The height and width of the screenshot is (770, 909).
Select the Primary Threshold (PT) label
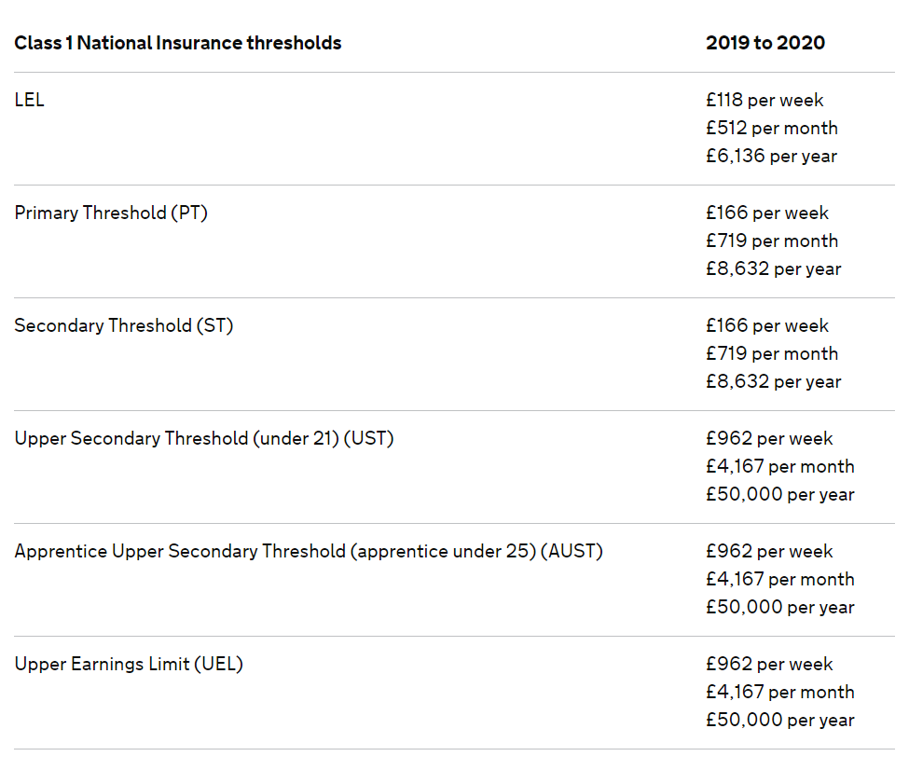coord(111,213)
